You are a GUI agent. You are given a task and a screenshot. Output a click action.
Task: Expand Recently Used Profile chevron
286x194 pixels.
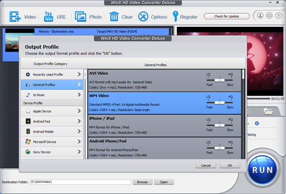[79, 74]
